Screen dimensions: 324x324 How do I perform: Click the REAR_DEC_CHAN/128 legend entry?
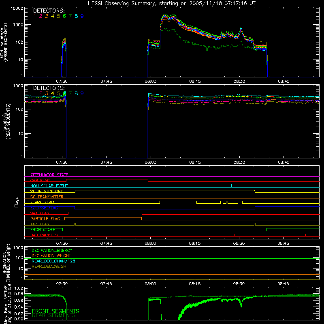53,261
